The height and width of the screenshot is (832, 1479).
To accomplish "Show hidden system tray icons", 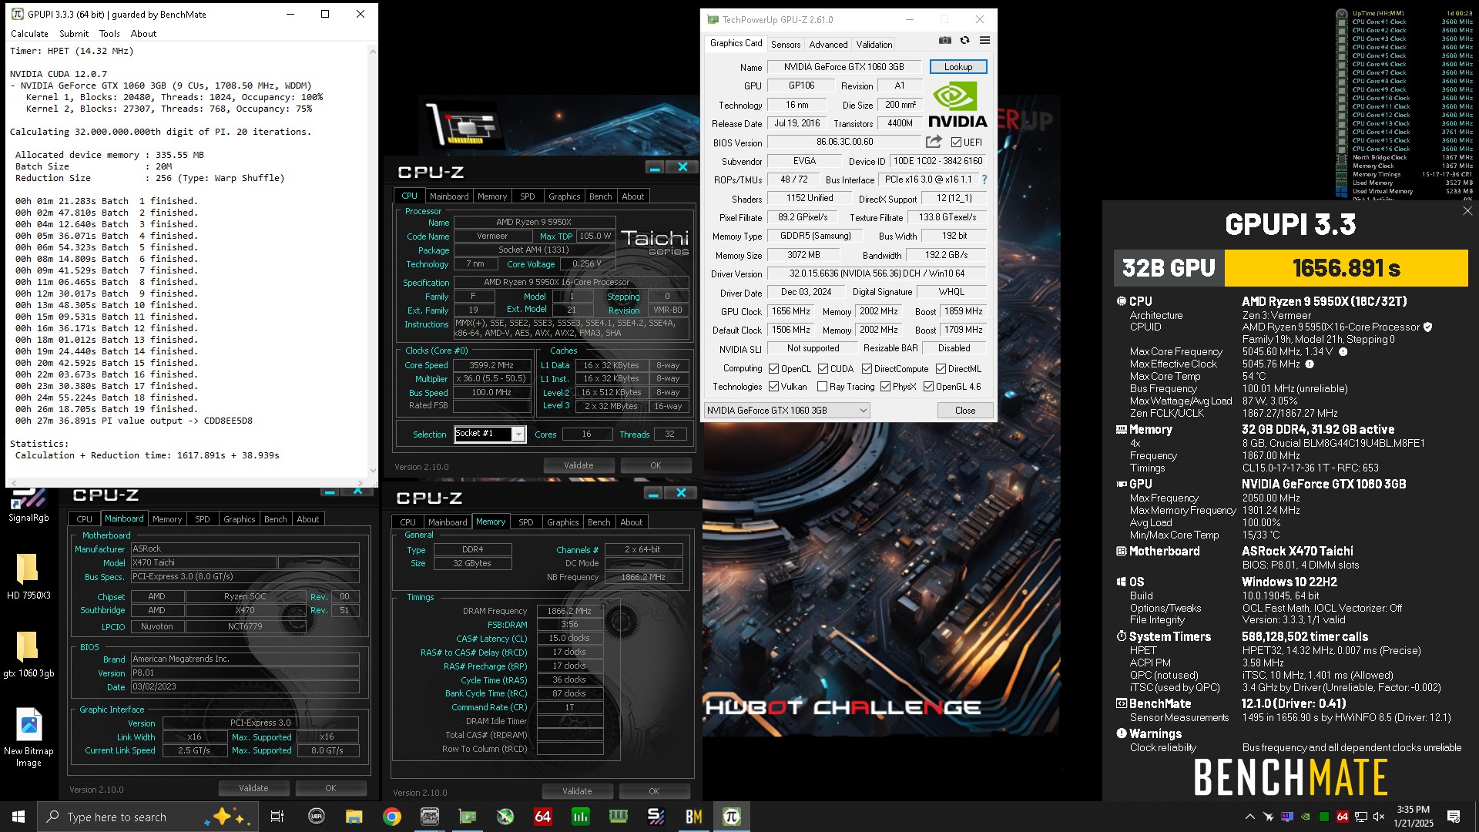I will tap(1249, 817).
